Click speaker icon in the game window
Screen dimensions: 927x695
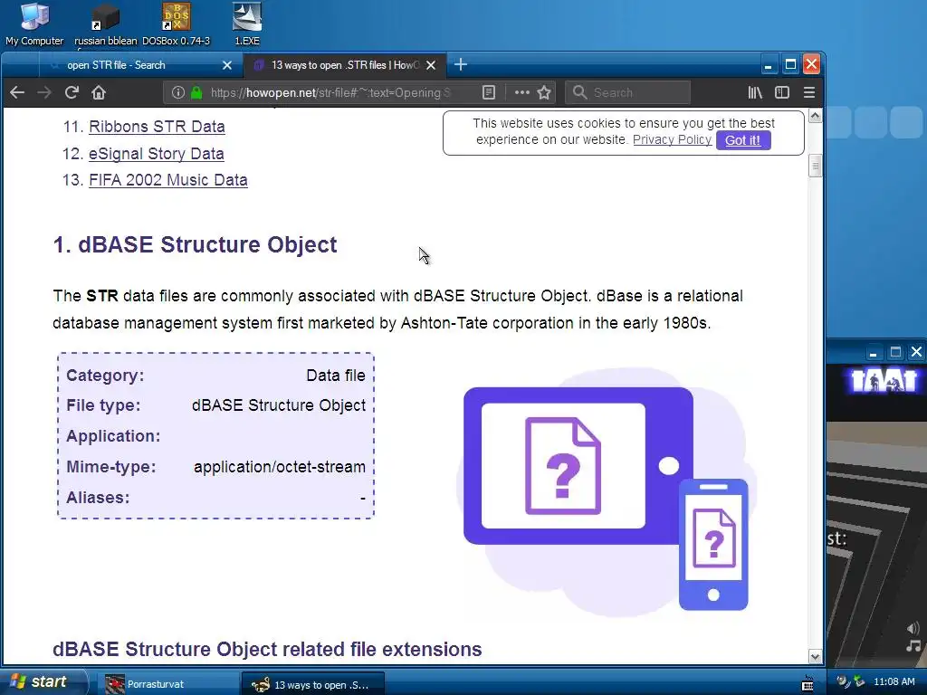point(913,628)
